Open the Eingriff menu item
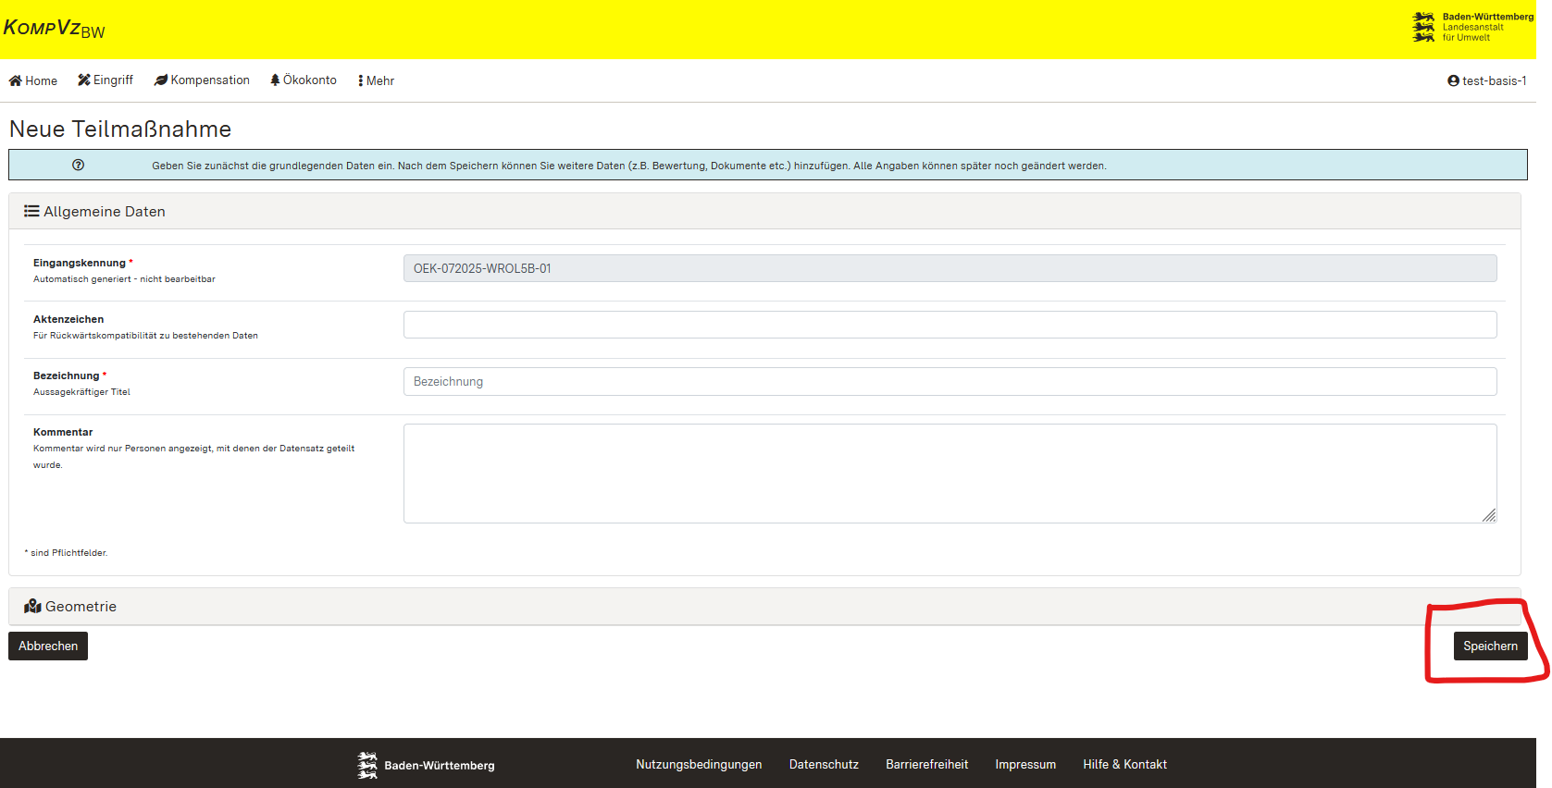This screenshot has width=1552, height=788. (113, 80)
